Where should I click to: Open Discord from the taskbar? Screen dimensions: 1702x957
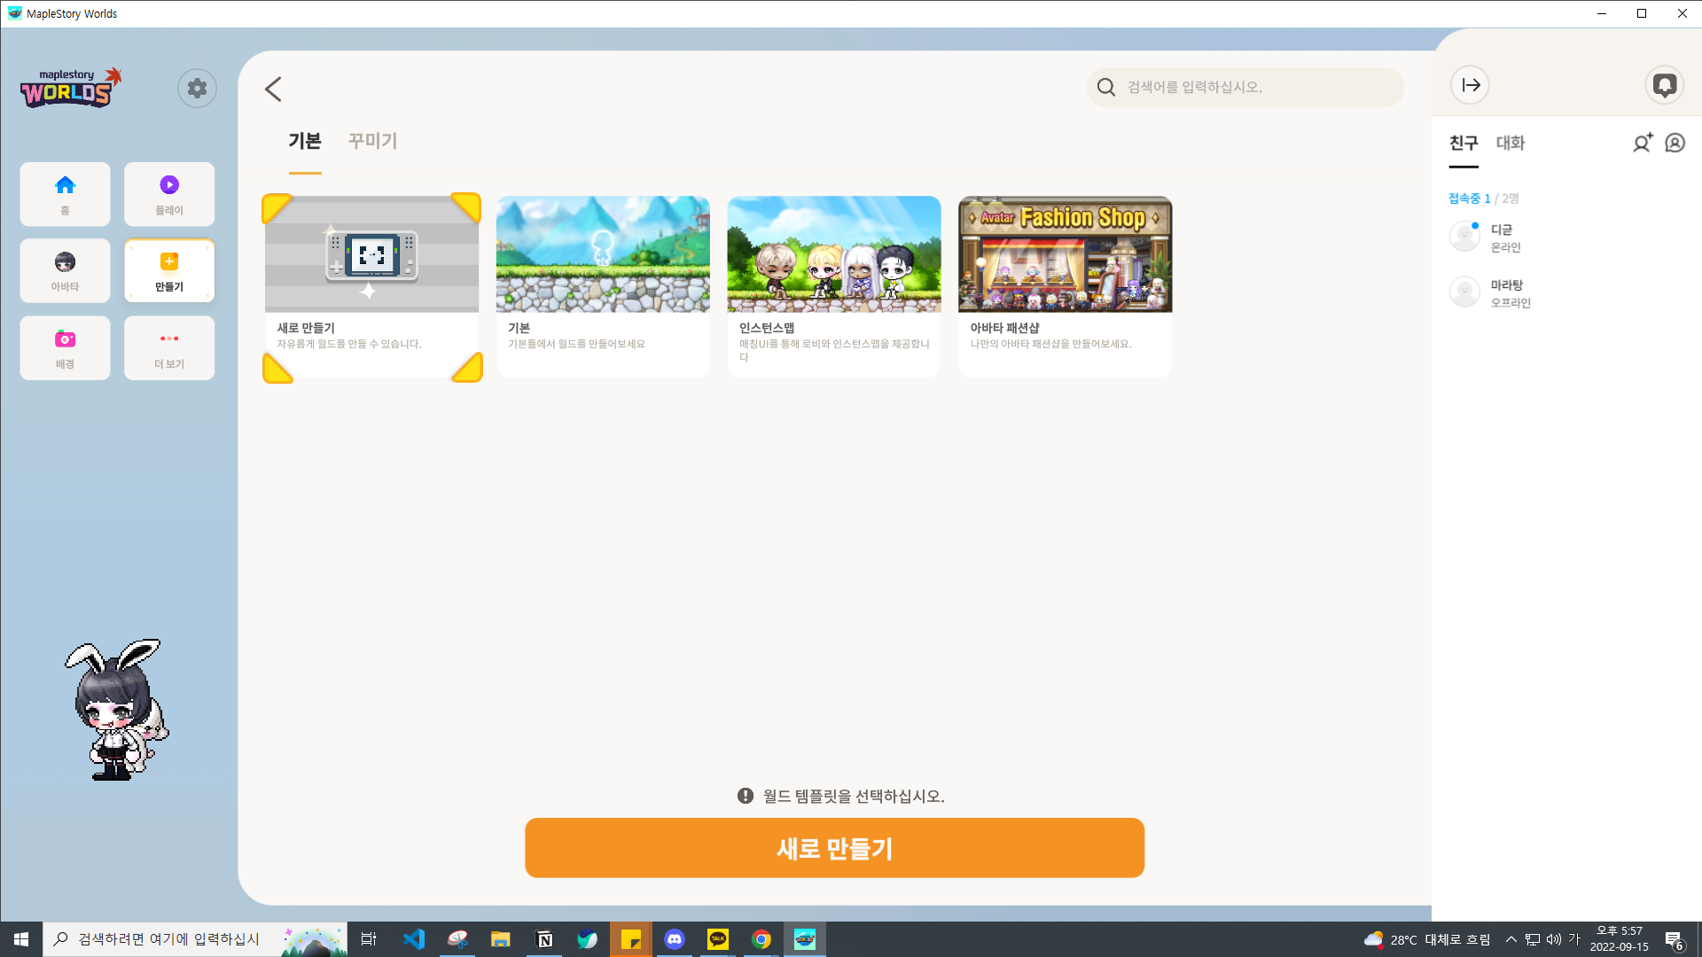click(x=675, y=939)
